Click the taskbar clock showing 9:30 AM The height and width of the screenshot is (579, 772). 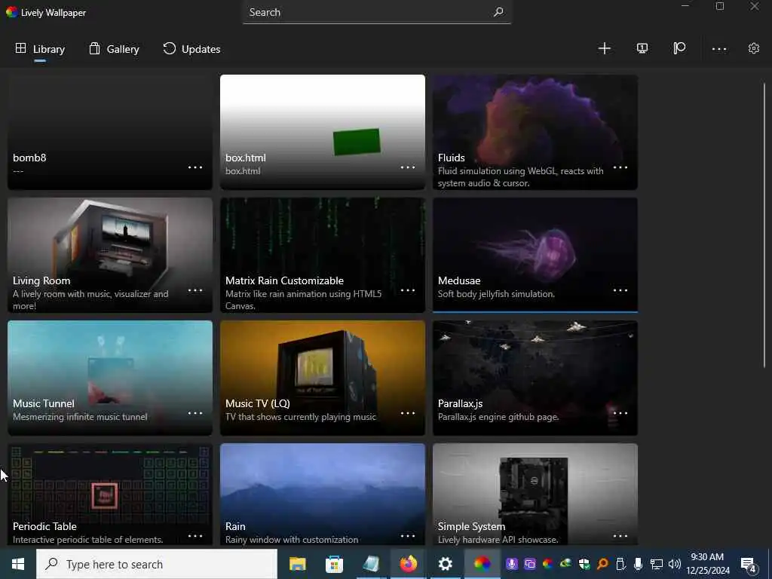(x=707, y=564)
